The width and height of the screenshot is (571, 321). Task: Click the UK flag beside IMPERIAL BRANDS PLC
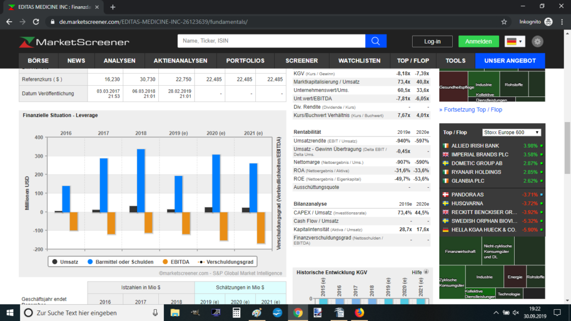(x=446, y=154)
